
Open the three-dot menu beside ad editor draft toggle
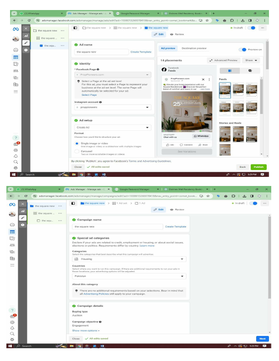click(x=263, y=28)
